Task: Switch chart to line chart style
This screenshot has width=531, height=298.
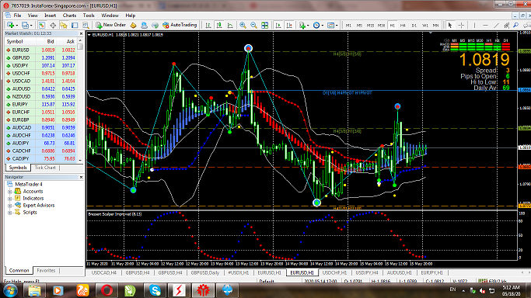Action: click(x=230, y=26)
